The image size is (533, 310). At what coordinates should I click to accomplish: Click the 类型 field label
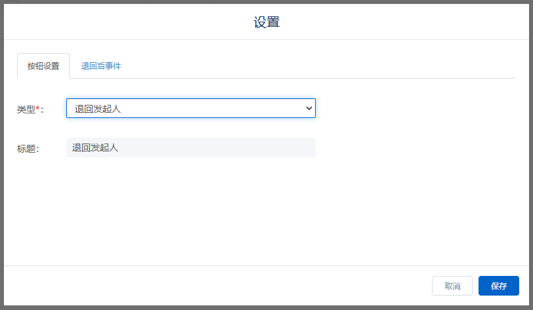[x=26, y=109]
